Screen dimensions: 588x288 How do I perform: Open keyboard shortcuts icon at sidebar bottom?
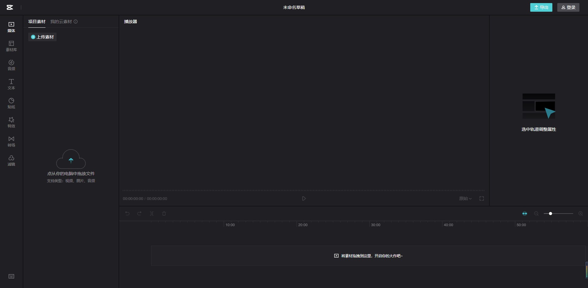click(11, 276)
